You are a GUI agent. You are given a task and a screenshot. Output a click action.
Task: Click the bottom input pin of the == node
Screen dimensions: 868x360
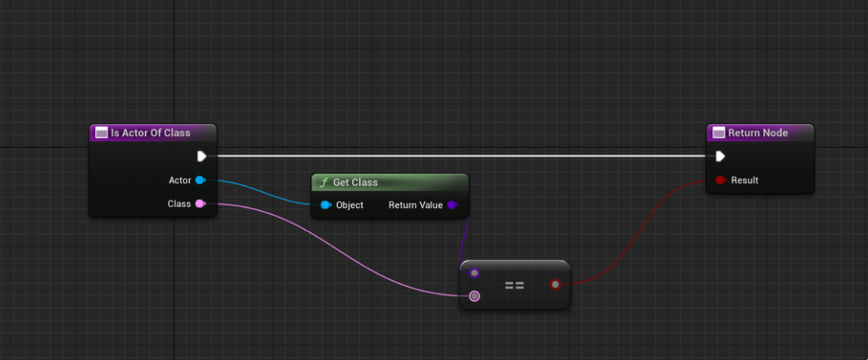pos(474,296)
